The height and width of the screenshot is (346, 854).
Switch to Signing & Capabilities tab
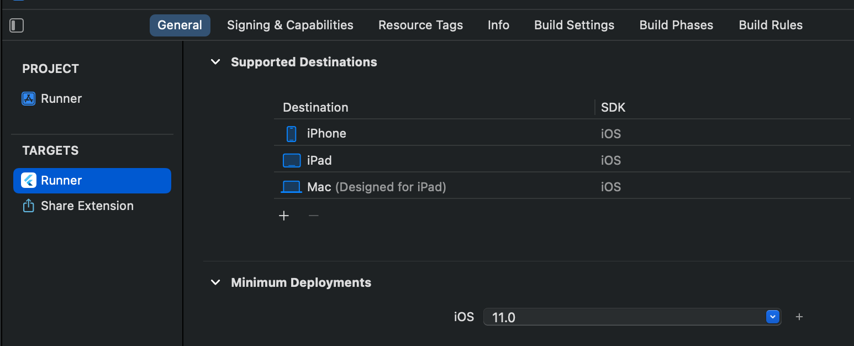[290, 25]
